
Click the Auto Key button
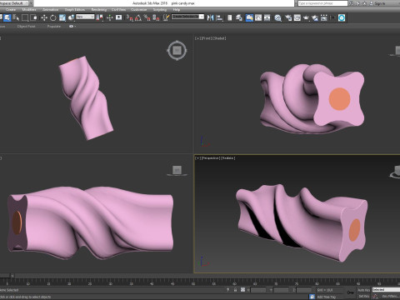click(363, 290)
